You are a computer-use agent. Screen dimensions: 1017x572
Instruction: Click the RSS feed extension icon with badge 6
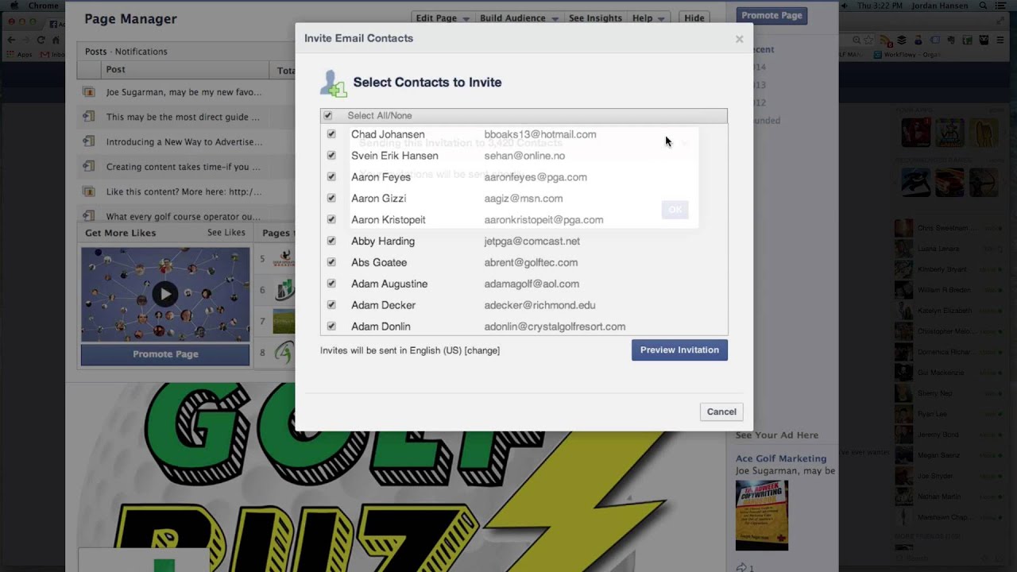click(x=885, y=40)
